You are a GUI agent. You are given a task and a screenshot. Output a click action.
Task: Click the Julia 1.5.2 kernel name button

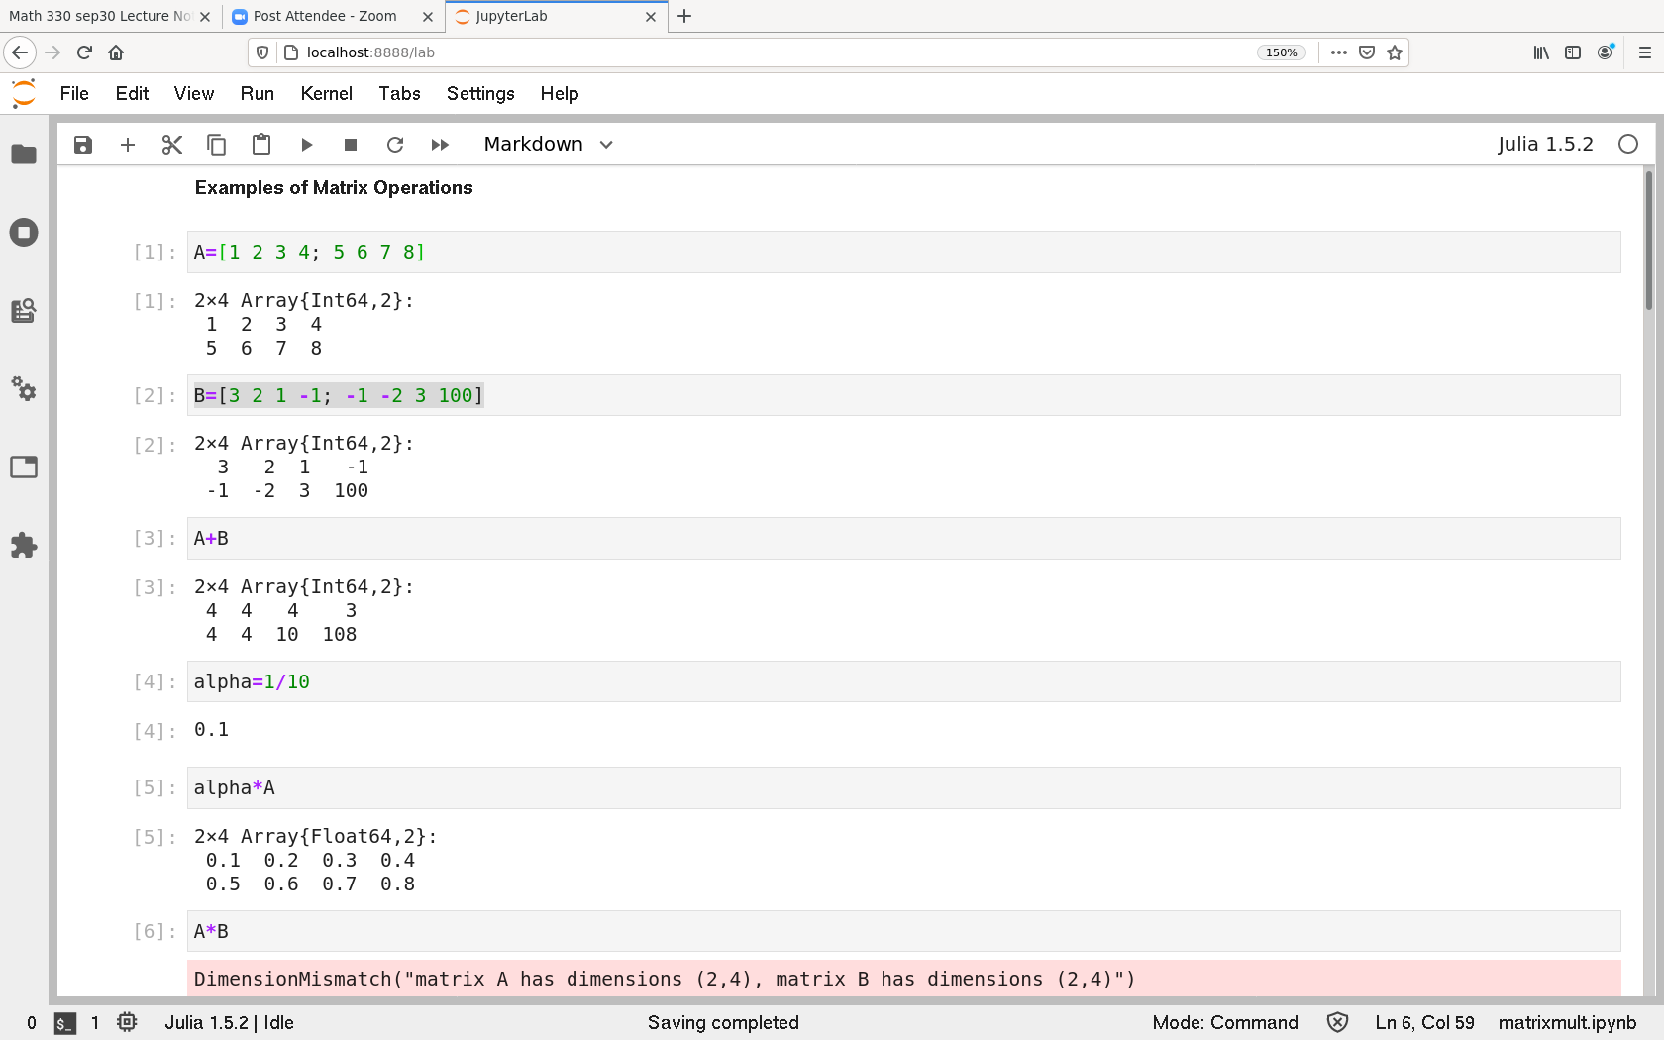pos(1544,145)
